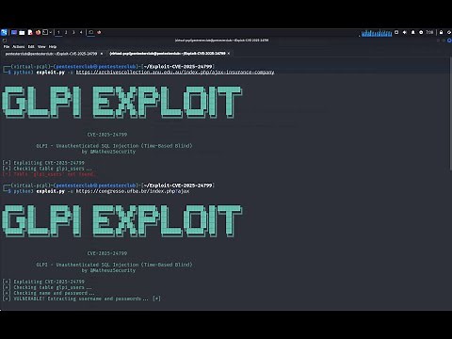
Task: Close the second terminal tab
Action: [x=229, y=54]
